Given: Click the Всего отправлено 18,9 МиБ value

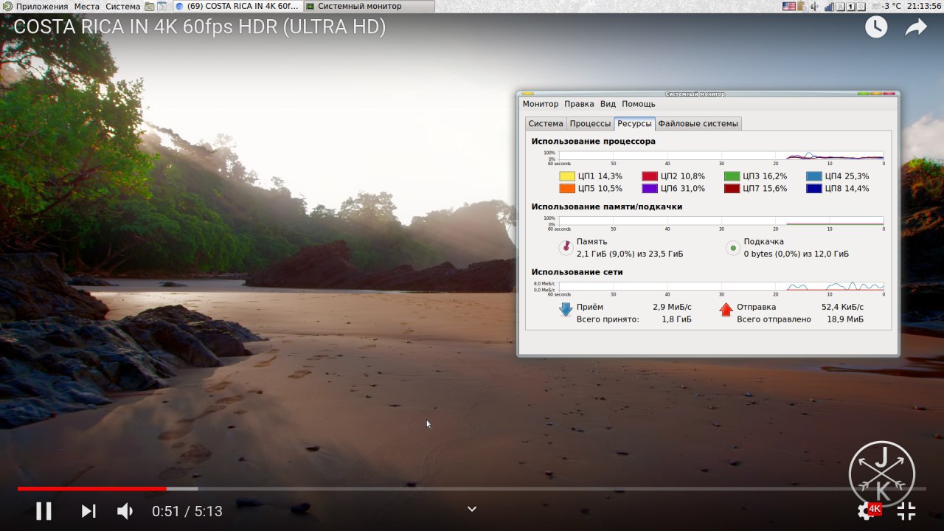Looking at the screenshot, I should pyautogui.click(x=845, y=319).
